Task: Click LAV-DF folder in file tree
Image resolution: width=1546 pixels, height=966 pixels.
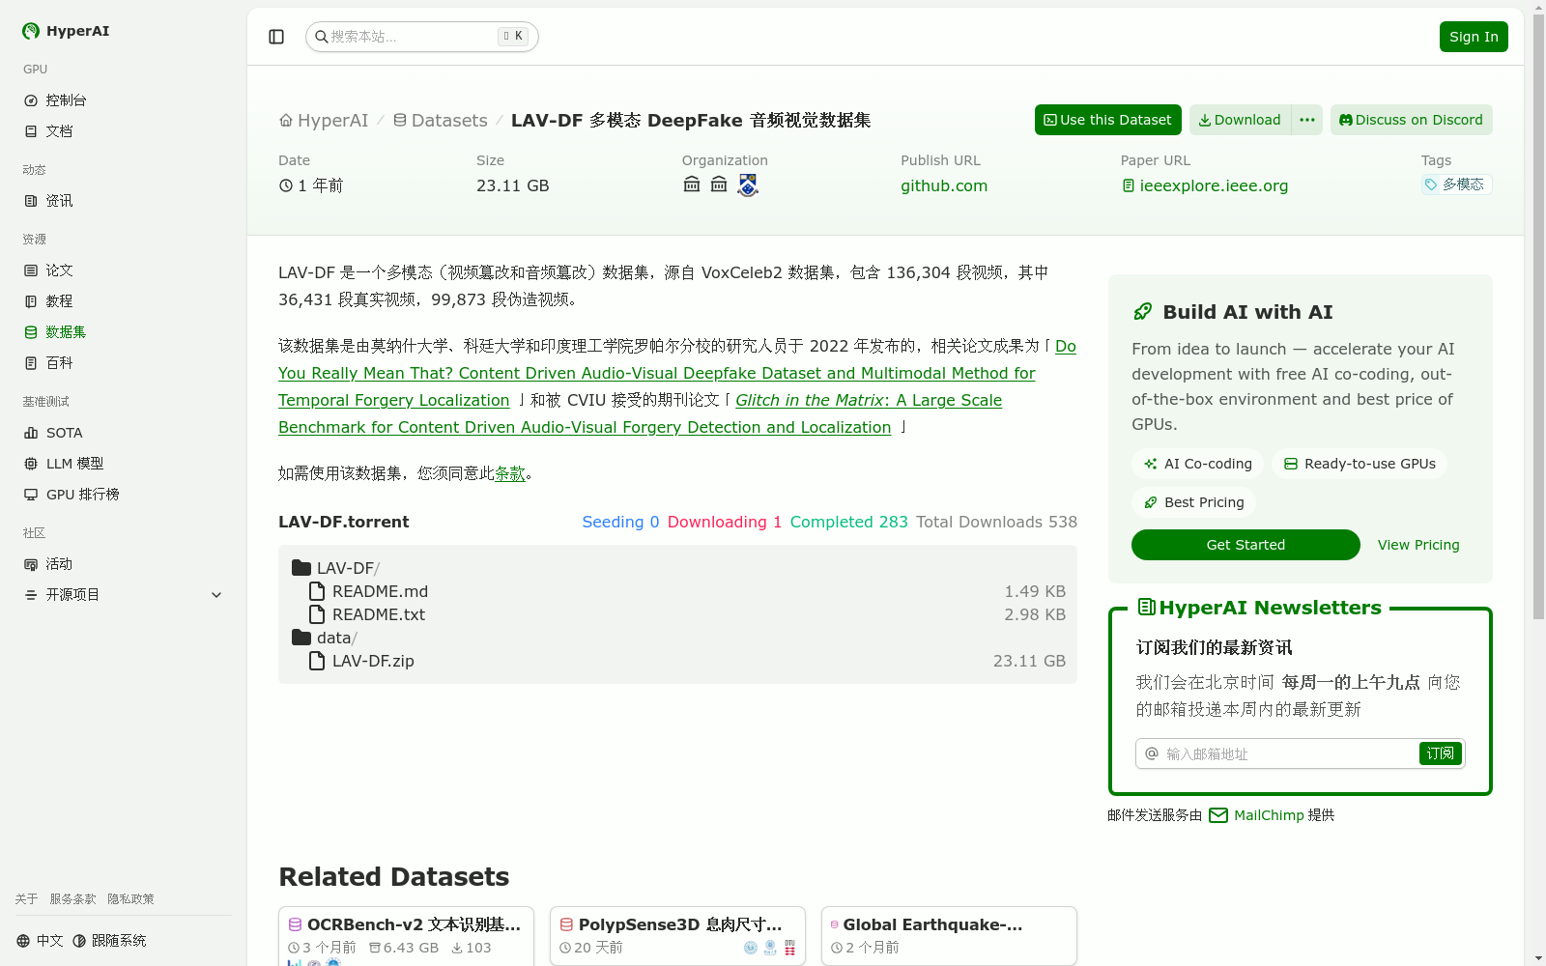Action: (336, 568)
